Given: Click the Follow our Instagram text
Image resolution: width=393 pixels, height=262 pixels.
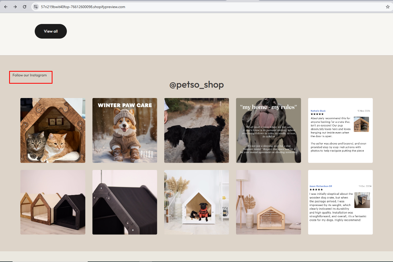Looking at the screenshot, I should (30, 75).
